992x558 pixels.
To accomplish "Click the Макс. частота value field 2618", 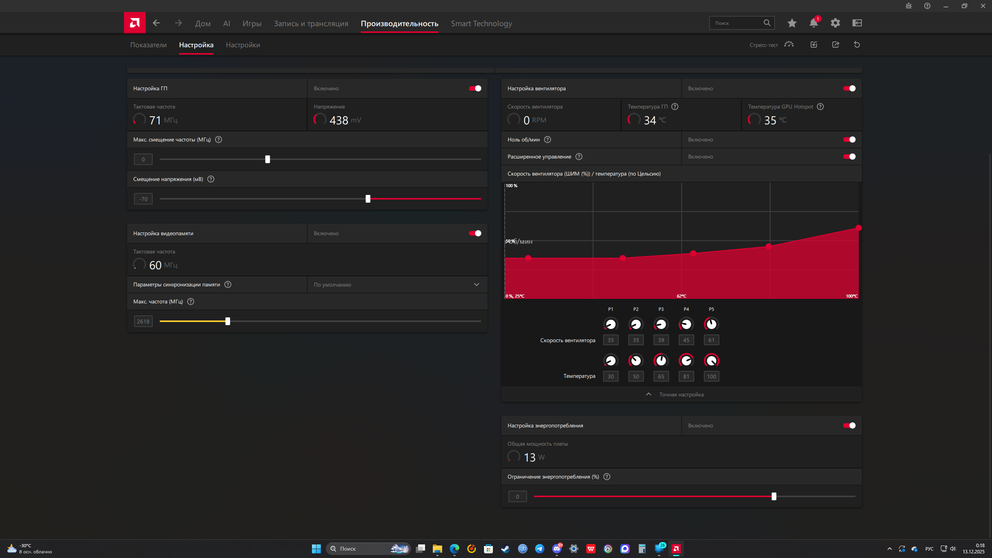I will tap(143, 321).
